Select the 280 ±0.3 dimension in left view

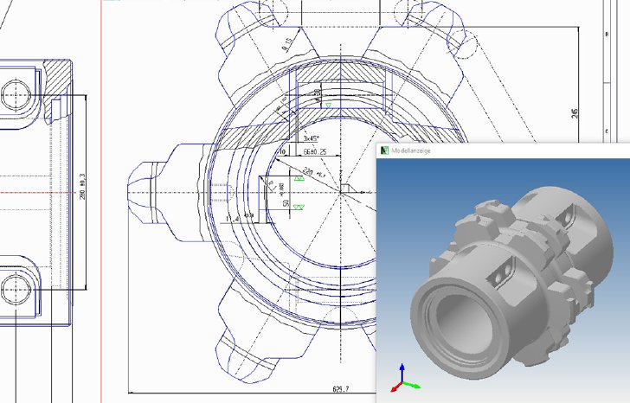[x=82, y=187]
